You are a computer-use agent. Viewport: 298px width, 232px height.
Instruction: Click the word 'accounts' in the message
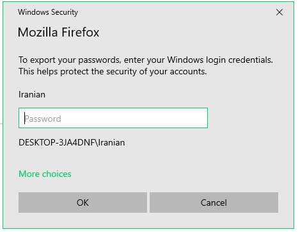(x=188, y=72)
